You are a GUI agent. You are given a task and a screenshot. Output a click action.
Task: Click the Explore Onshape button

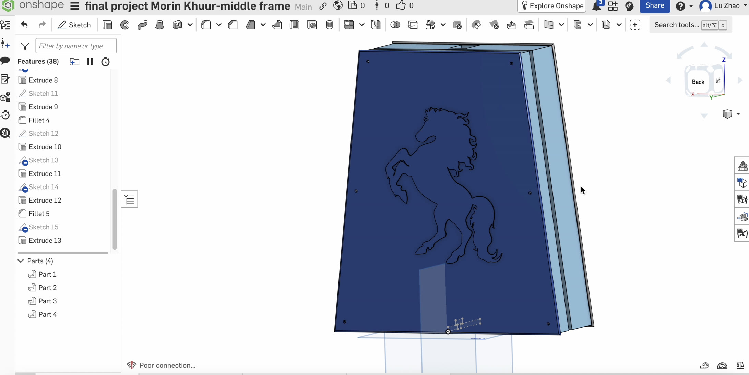(551, 6)
